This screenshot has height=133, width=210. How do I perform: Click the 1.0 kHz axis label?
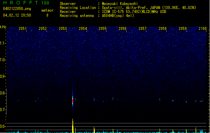point(3,60)
